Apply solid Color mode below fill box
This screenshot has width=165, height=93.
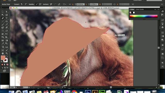click(x=2, y=65)
